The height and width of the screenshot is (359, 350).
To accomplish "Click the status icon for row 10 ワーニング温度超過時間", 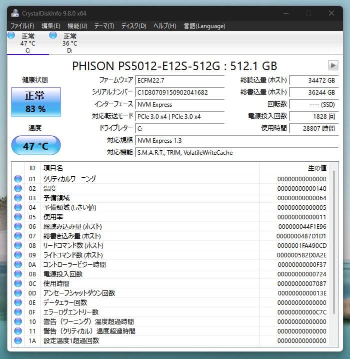I will [x=18, y=321].
